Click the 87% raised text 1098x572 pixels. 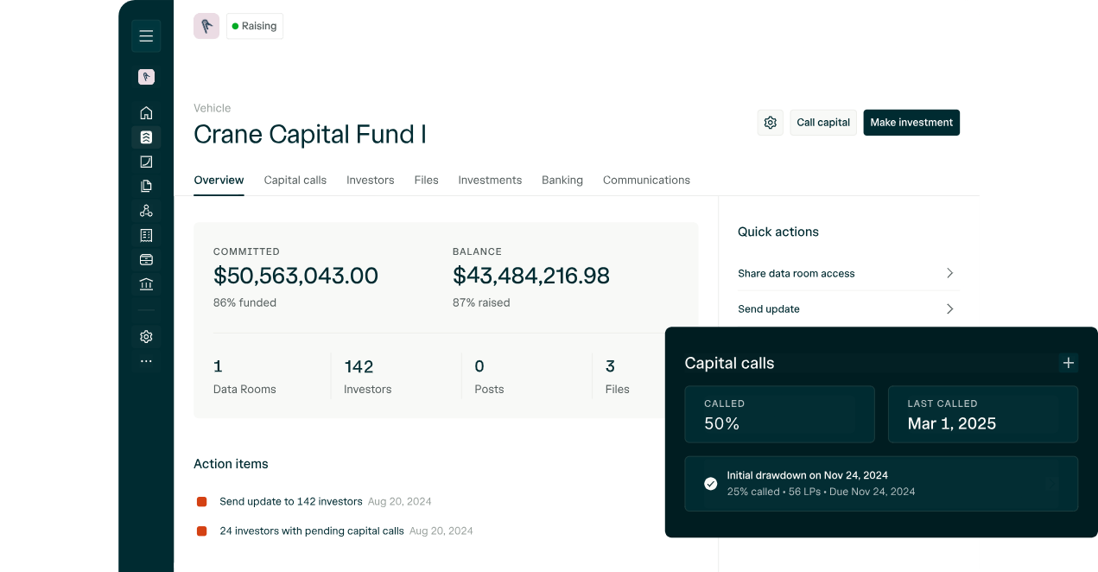[481, 303]
